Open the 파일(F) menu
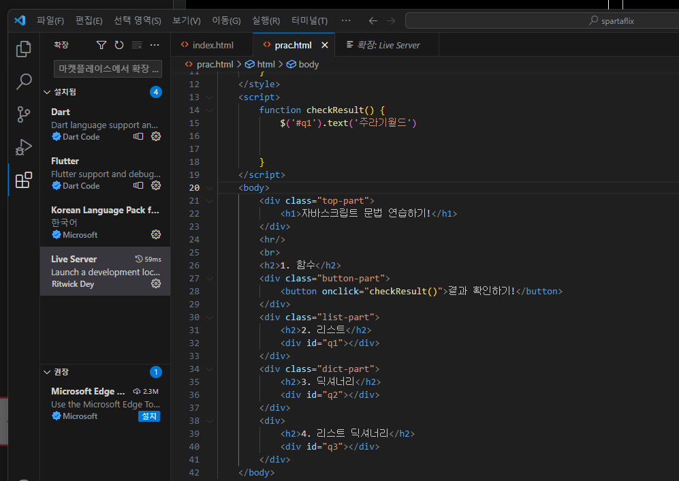 point(50,21)
